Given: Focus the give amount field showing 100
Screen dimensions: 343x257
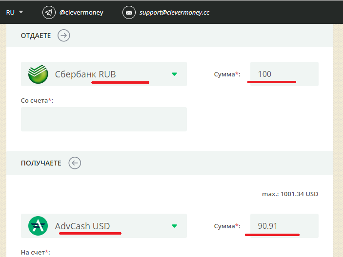Looking at the screenshot, I should point(284,74).
